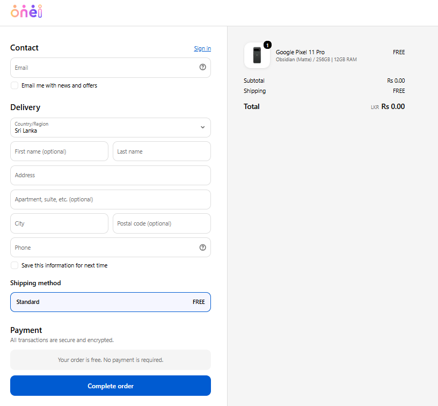Tick Email me with news and offers

coord(14,85)
